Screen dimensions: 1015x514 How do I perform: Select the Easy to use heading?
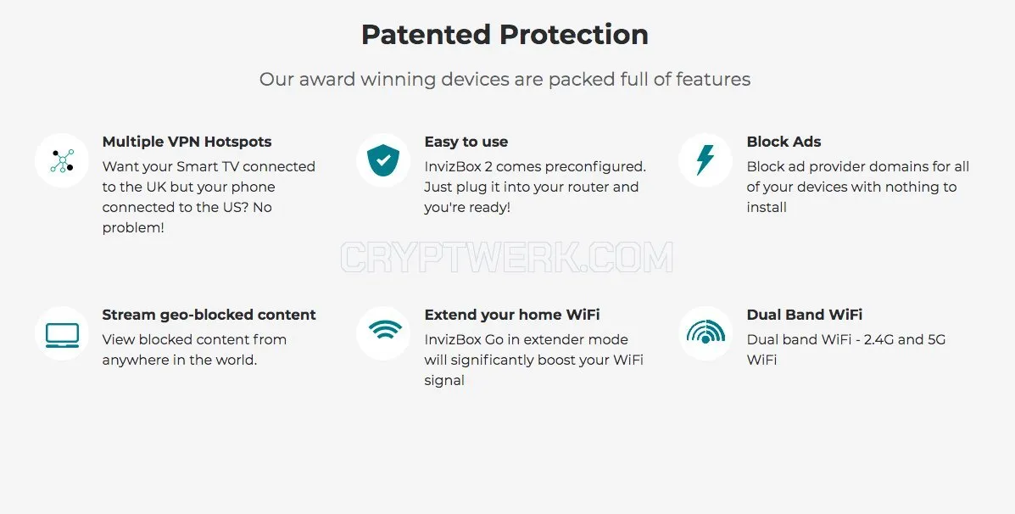[x=466, y=142]
